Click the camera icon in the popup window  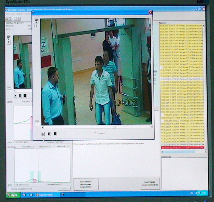(x=37, y=21)
